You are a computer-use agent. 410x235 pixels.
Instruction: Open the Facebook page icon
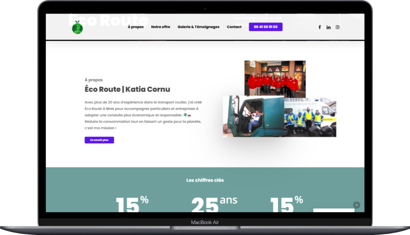point(320,27)
